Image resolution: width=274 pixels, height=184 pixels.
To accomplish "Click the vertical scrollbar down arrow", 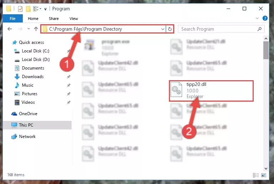I will click(266, 169).
